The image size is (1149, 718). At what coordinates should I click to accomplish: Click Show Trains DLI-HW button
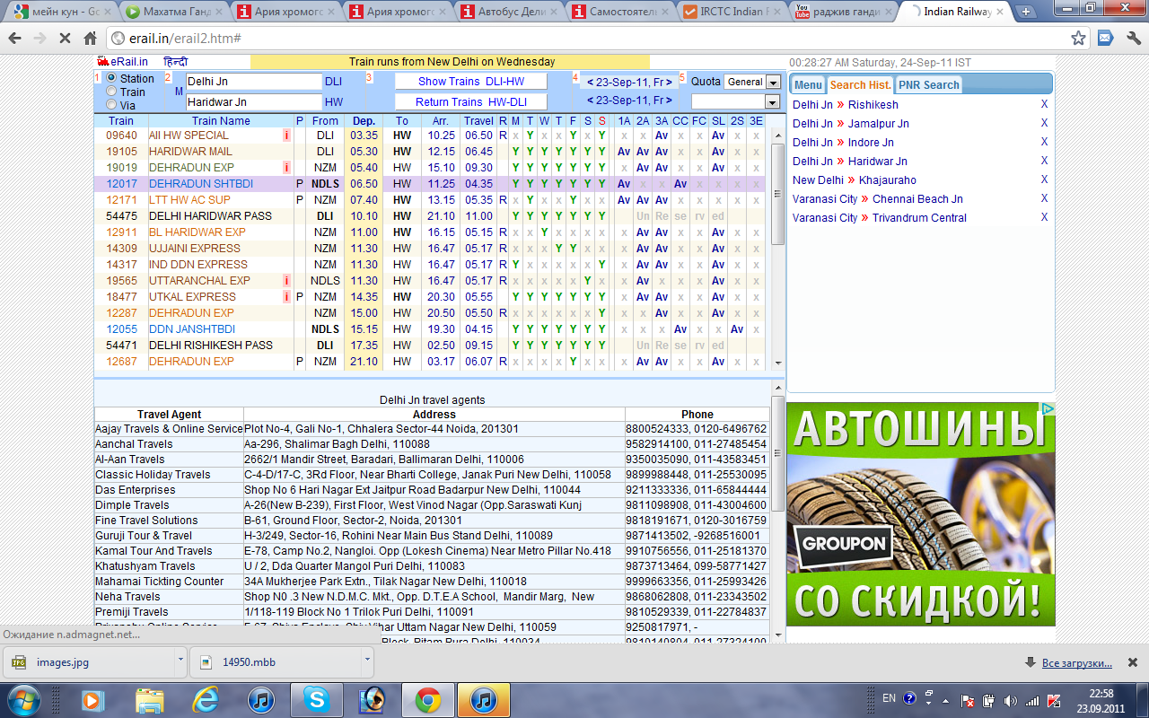pos(471,82)
